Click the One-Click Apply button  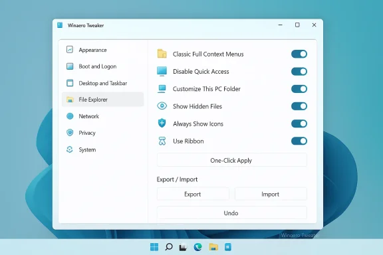click(231, 160)
